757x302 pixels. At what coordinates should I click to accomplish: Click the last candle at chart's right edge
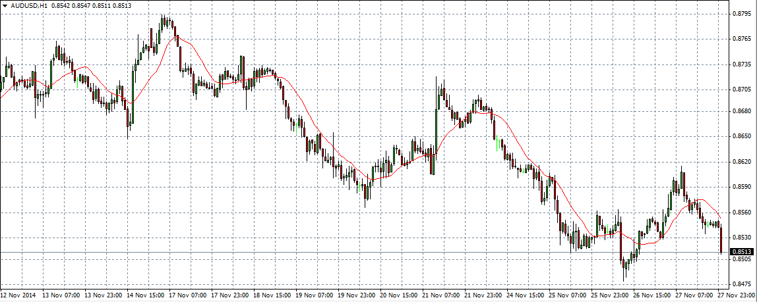pyautogui.click(x=721, y=239)
